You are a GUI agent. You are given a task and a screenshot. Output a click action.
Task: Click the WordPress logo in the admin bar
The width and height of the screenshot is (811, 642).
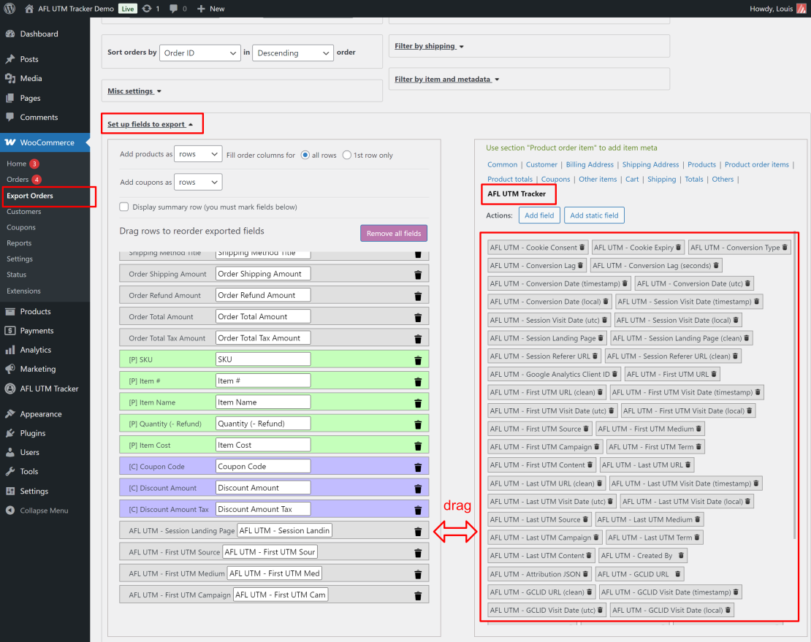[9, 8]
